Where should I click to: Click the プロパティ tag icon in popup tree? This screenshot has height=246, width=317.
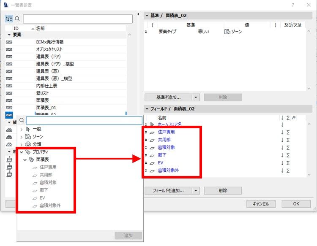28,152
